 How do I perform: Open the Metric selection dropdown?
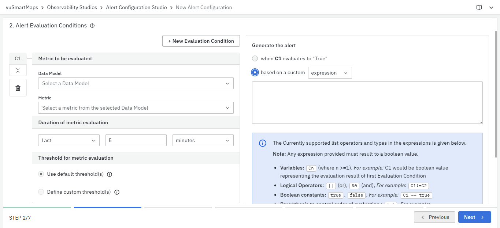point(136,108)
